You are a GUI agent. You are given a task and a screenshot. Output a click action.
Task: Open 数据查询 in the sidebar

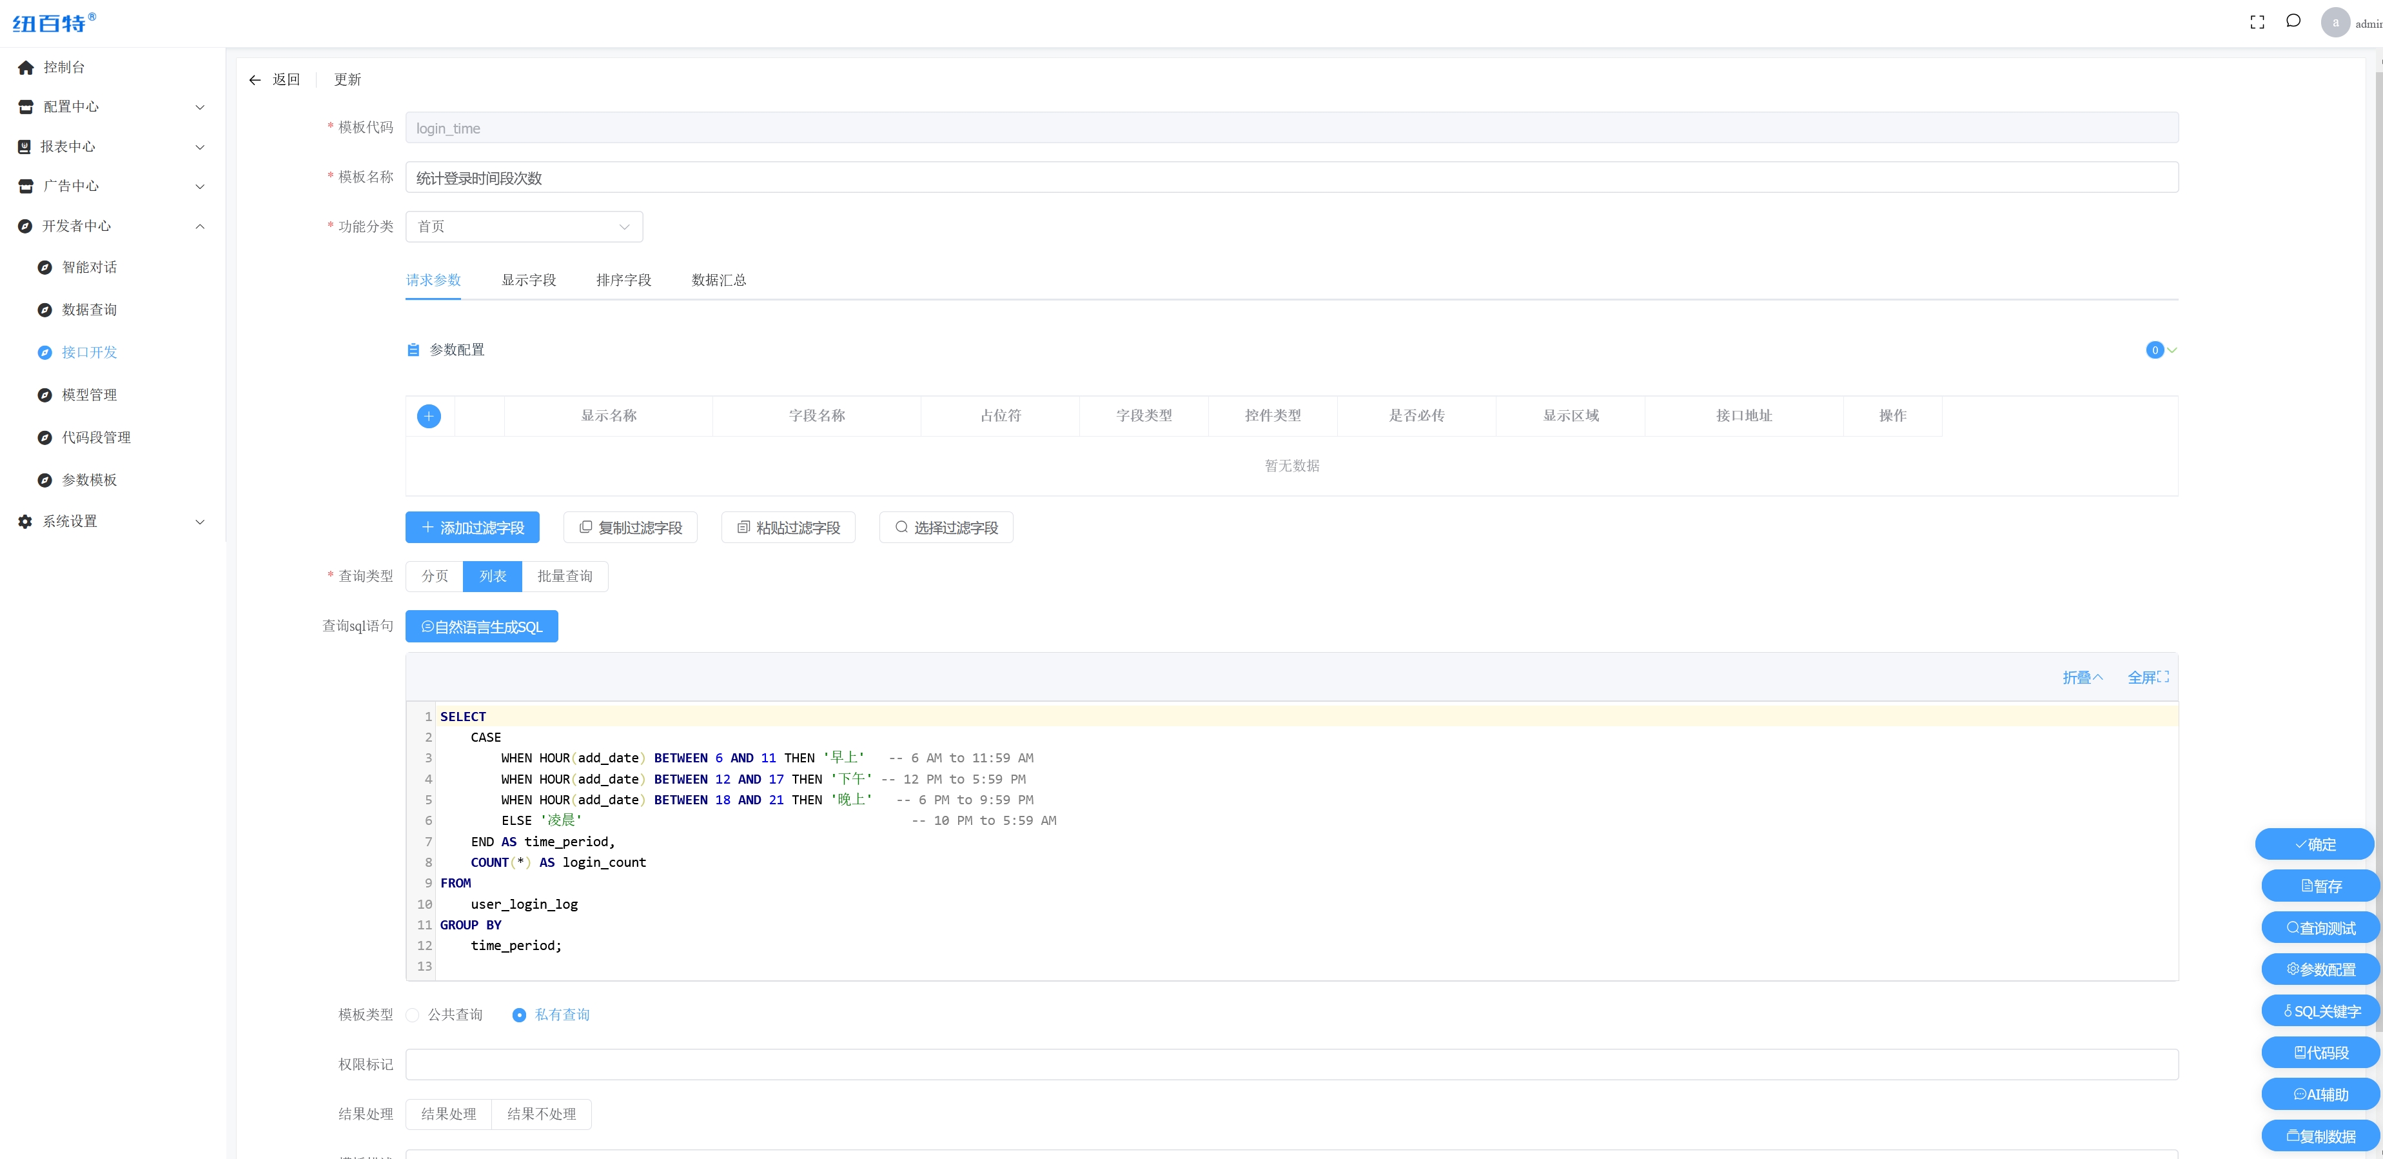(x=88, y=309)
